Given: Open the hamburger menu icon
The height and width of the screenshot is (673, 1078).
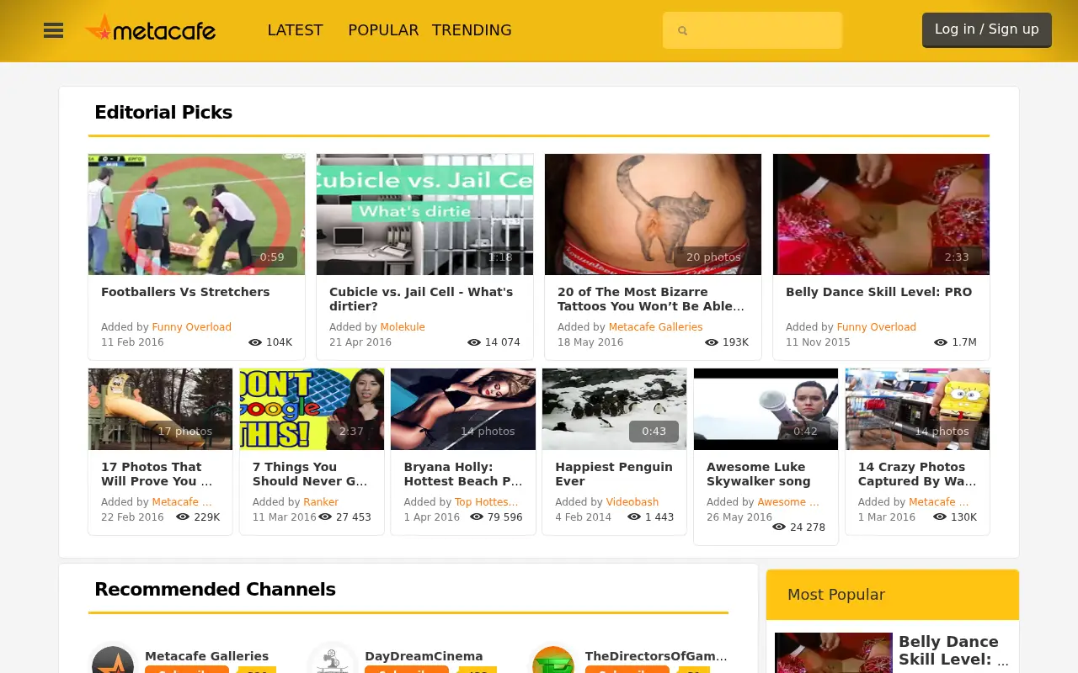Looking at the screenshot, I should tap(53, 30).
